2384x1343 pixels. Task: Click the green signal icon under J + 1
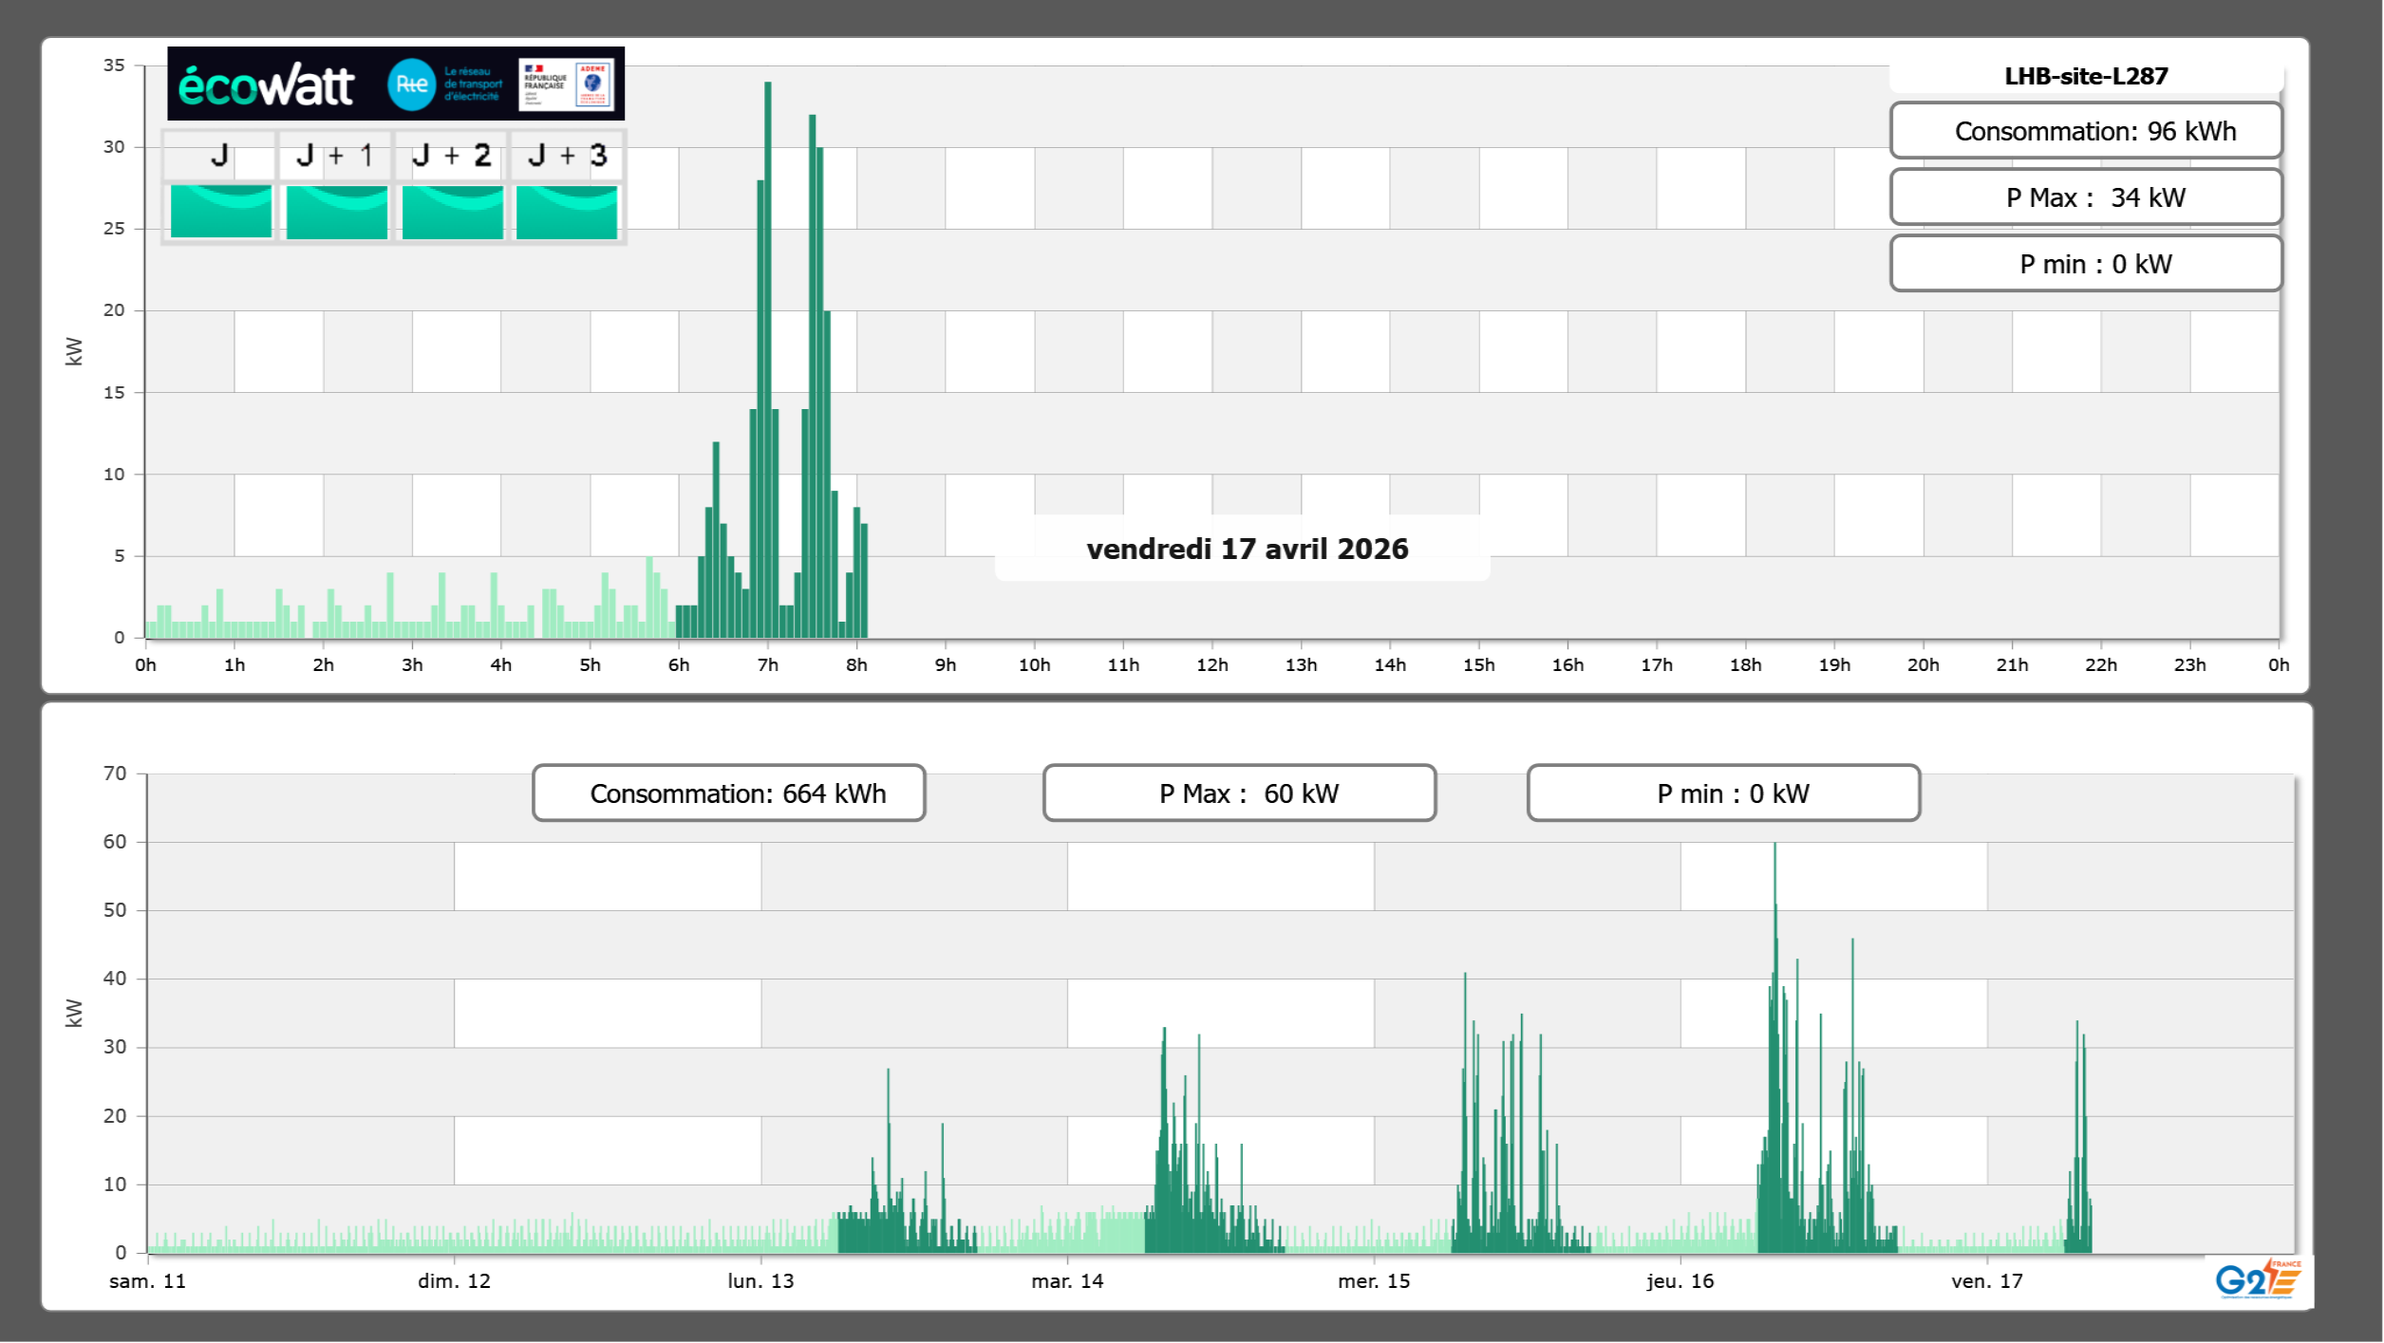coord(337,211)
